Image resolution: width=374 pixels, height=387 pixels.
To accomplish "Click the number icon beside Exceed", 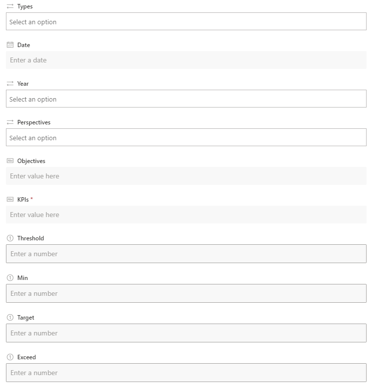I will click(x=10, y=357).
